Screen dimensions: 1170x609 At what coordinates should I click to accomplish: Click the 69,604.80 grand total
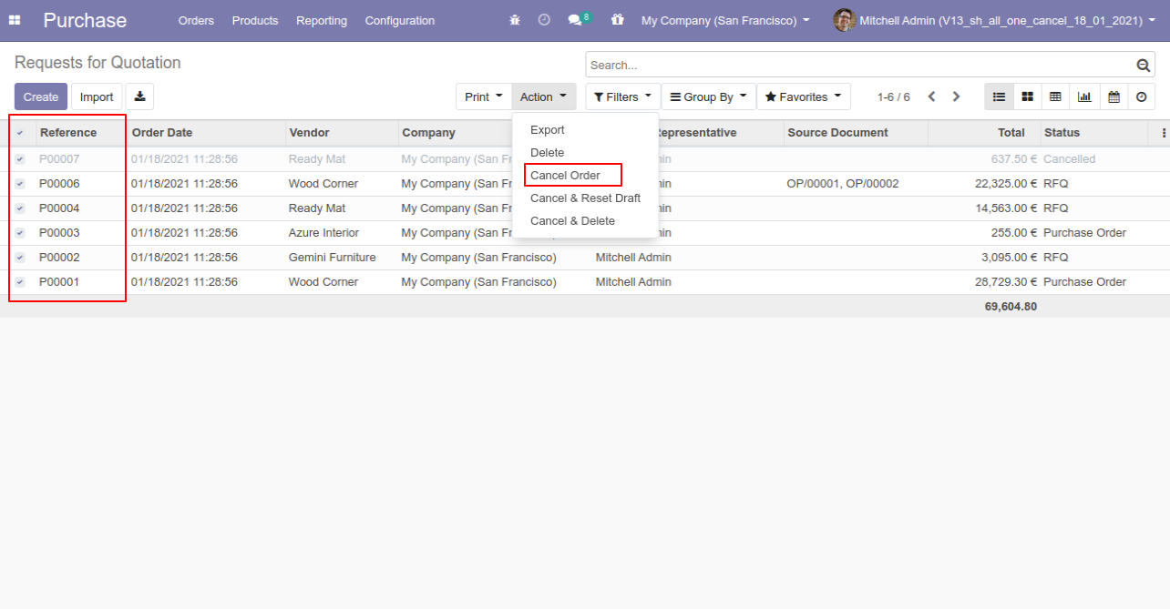pos(1011,307)
